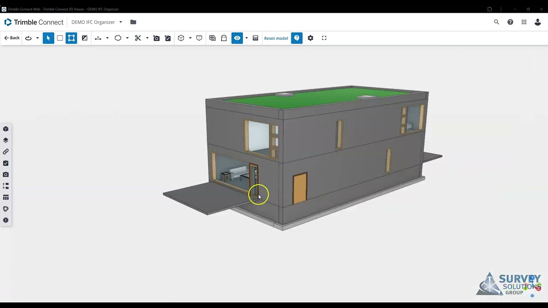Select the scissors clip plane tool
Screen dimensions: 548x308
click(x=138, y=38)
